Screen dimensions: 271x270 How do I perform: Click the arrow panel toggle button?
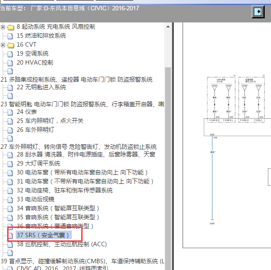[x=258, y=12]
